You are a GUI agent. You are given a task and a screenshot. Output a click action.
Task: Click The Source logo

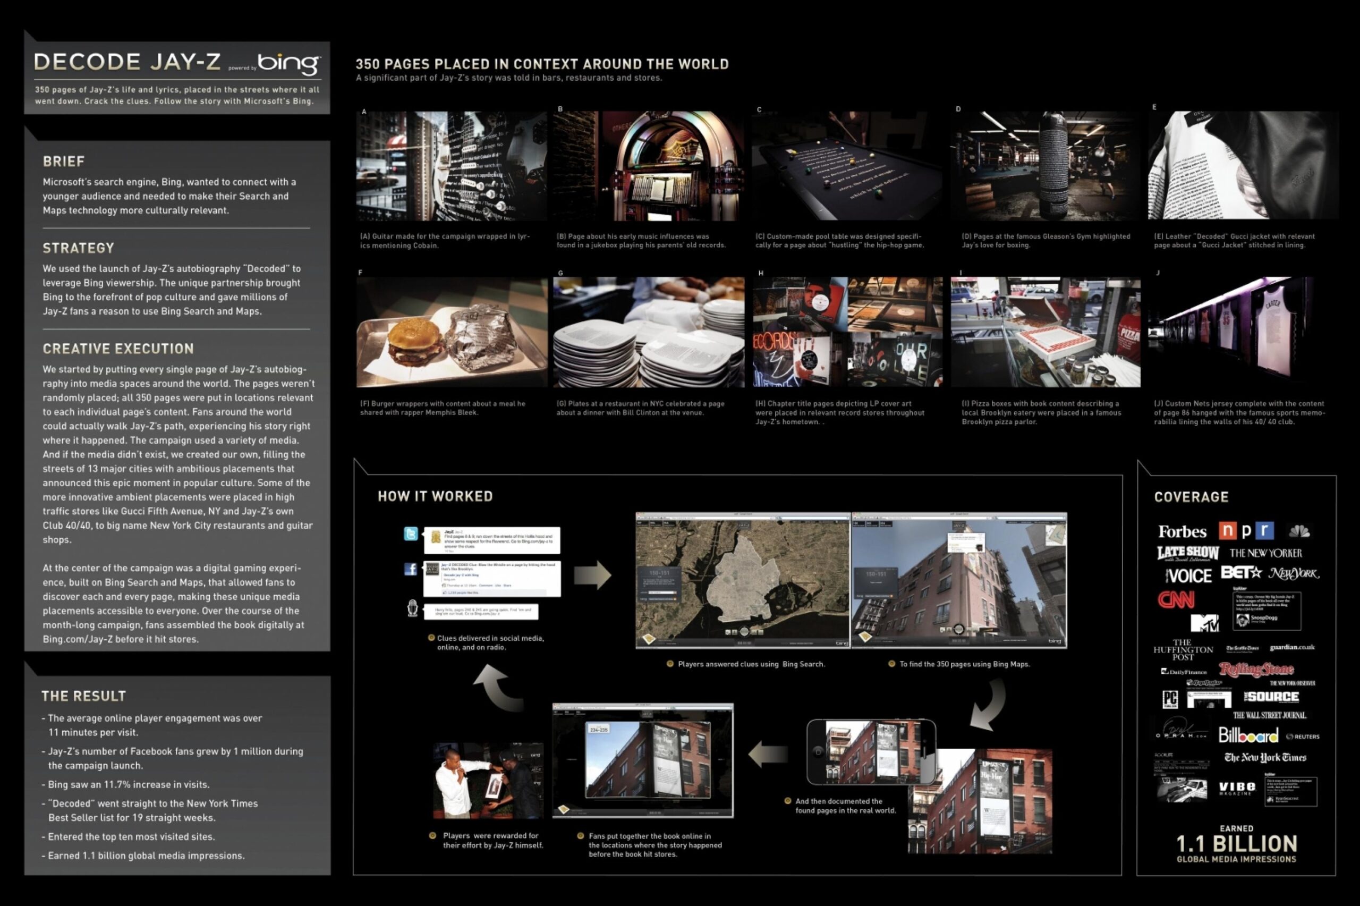coord(1272,697)
